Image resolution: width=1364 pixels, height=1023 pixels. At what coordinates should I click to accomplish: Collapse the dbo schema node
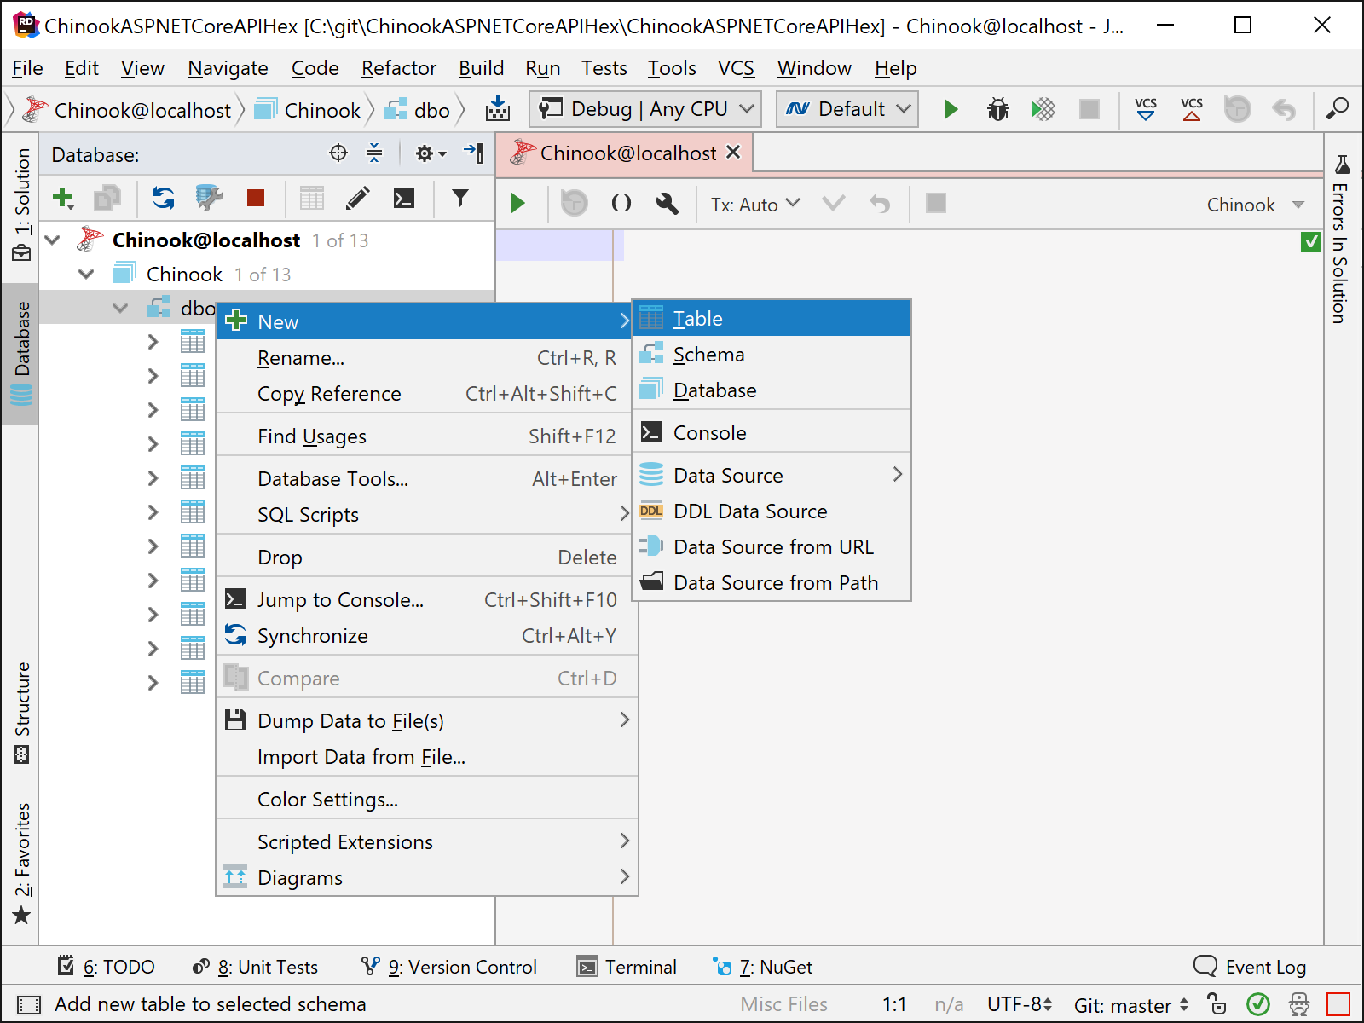[120, 308]
